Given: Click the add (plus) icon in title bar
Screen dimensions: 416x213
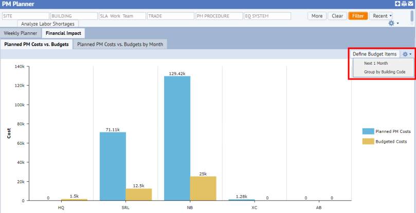Looking at the screenshot, I should 398,4.
